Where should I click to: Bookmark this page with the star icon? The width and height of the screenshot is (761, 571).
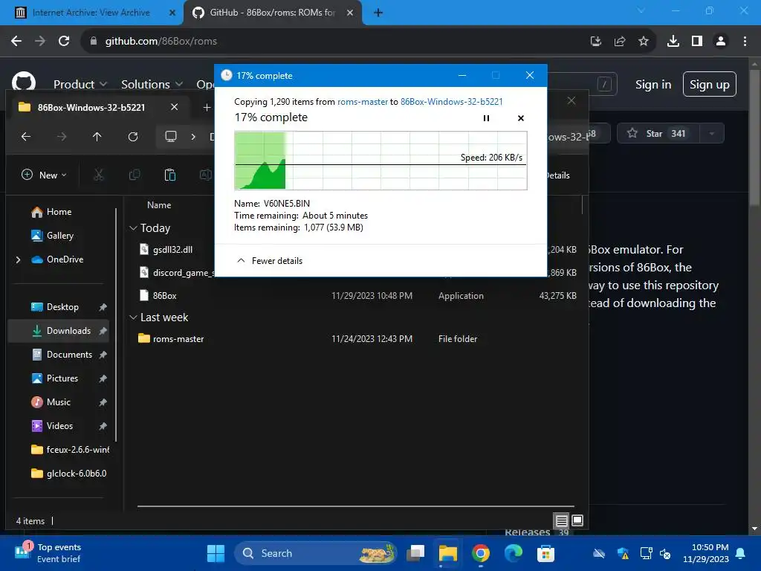click(x=644, y=42)
